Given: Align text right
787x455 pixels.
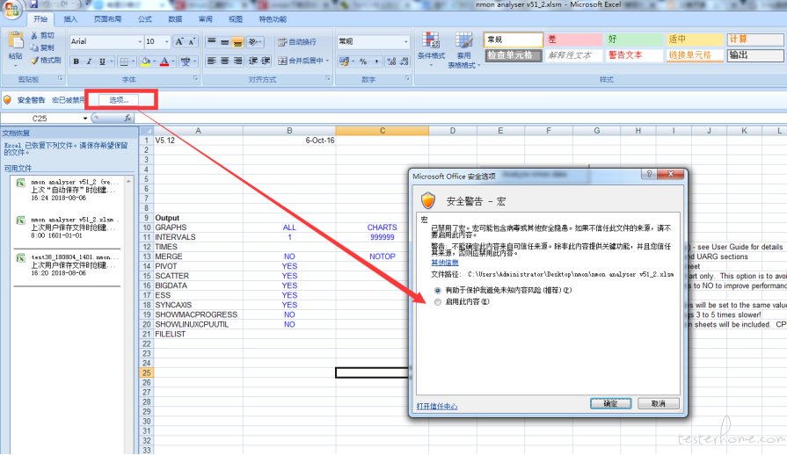Looking at the screenshot, I should (237, 61).
